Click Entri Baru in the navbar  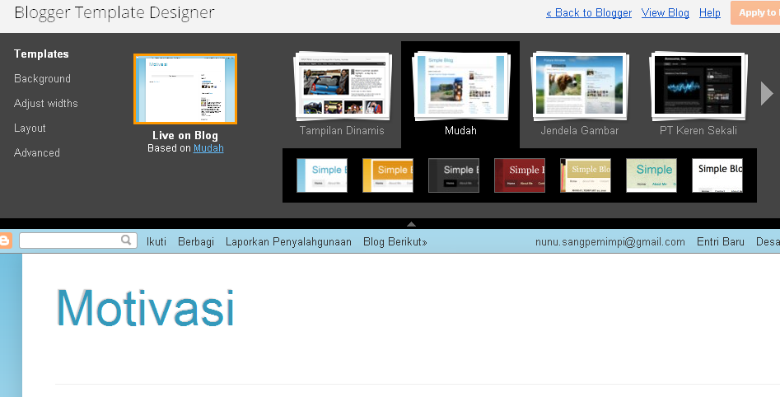[721, 242]
